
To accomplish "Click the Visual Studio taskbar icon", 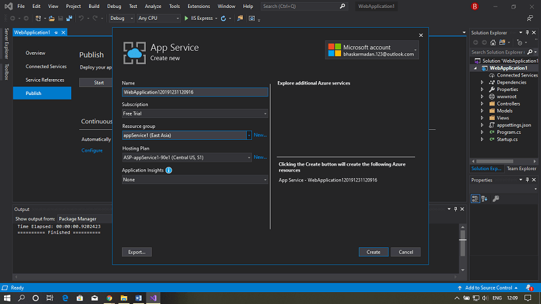I will (x=153, y=298).
